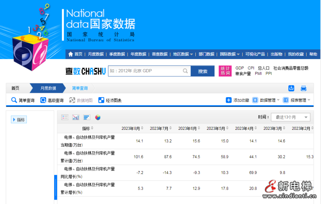Click the GDP hot word link
321x204 pixels.
(x=240, y=68)
